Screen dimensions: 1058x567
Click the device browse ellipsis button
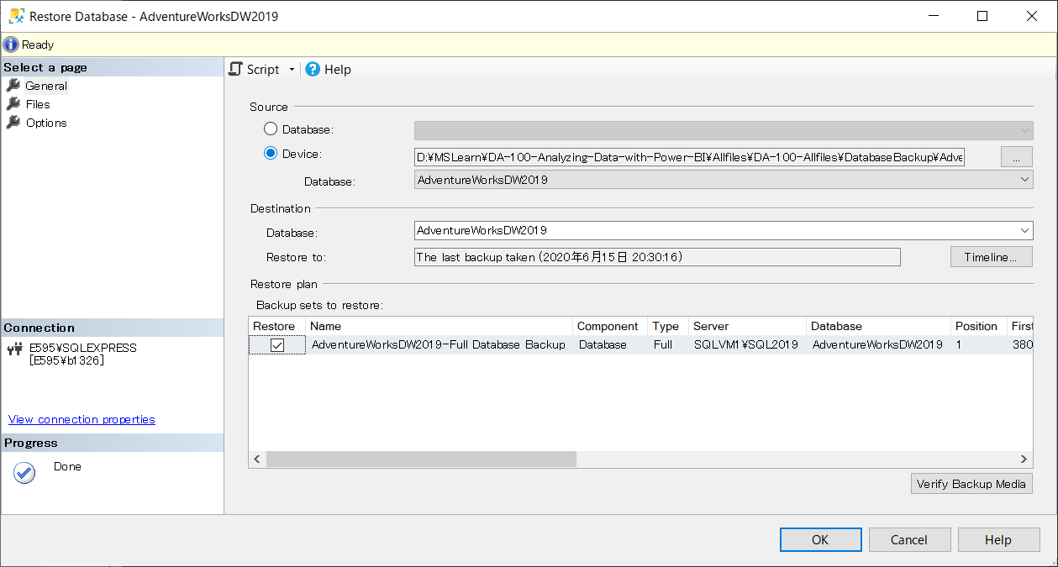click(1016, 157)
